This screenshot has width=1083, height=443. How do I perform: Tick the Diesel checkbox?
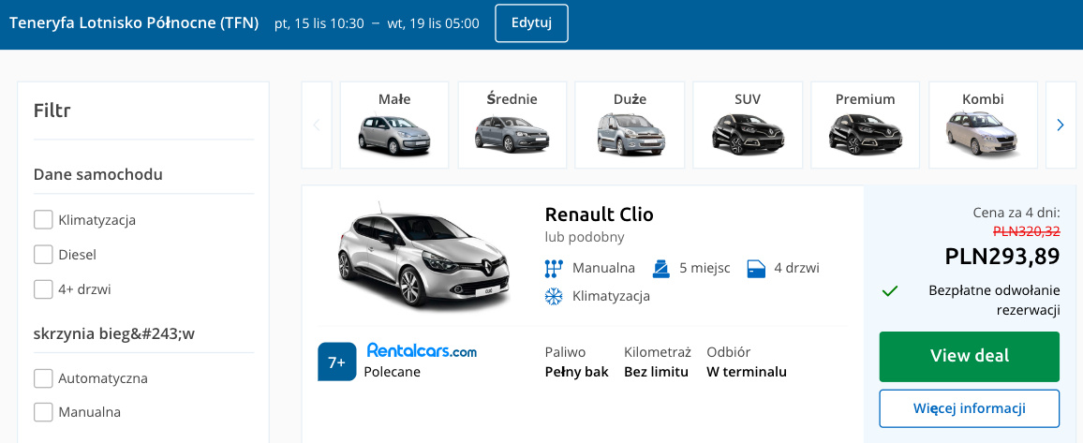(x=43, y=255)
